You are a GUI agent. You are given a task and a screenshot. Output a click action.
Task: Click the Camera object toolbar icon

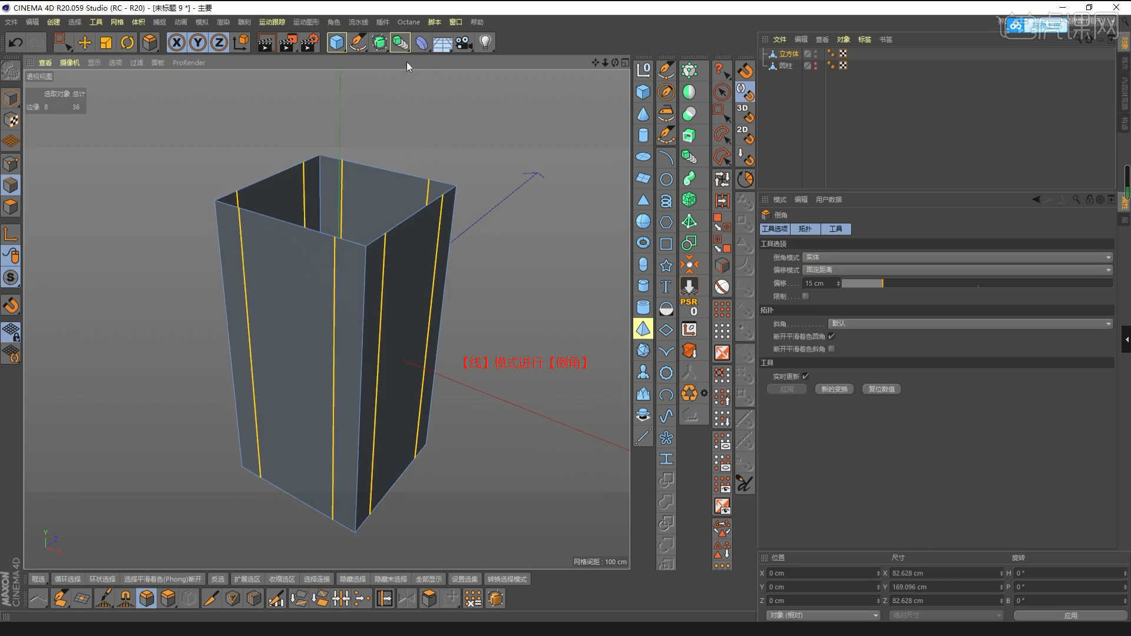click(x=464, y=42)
